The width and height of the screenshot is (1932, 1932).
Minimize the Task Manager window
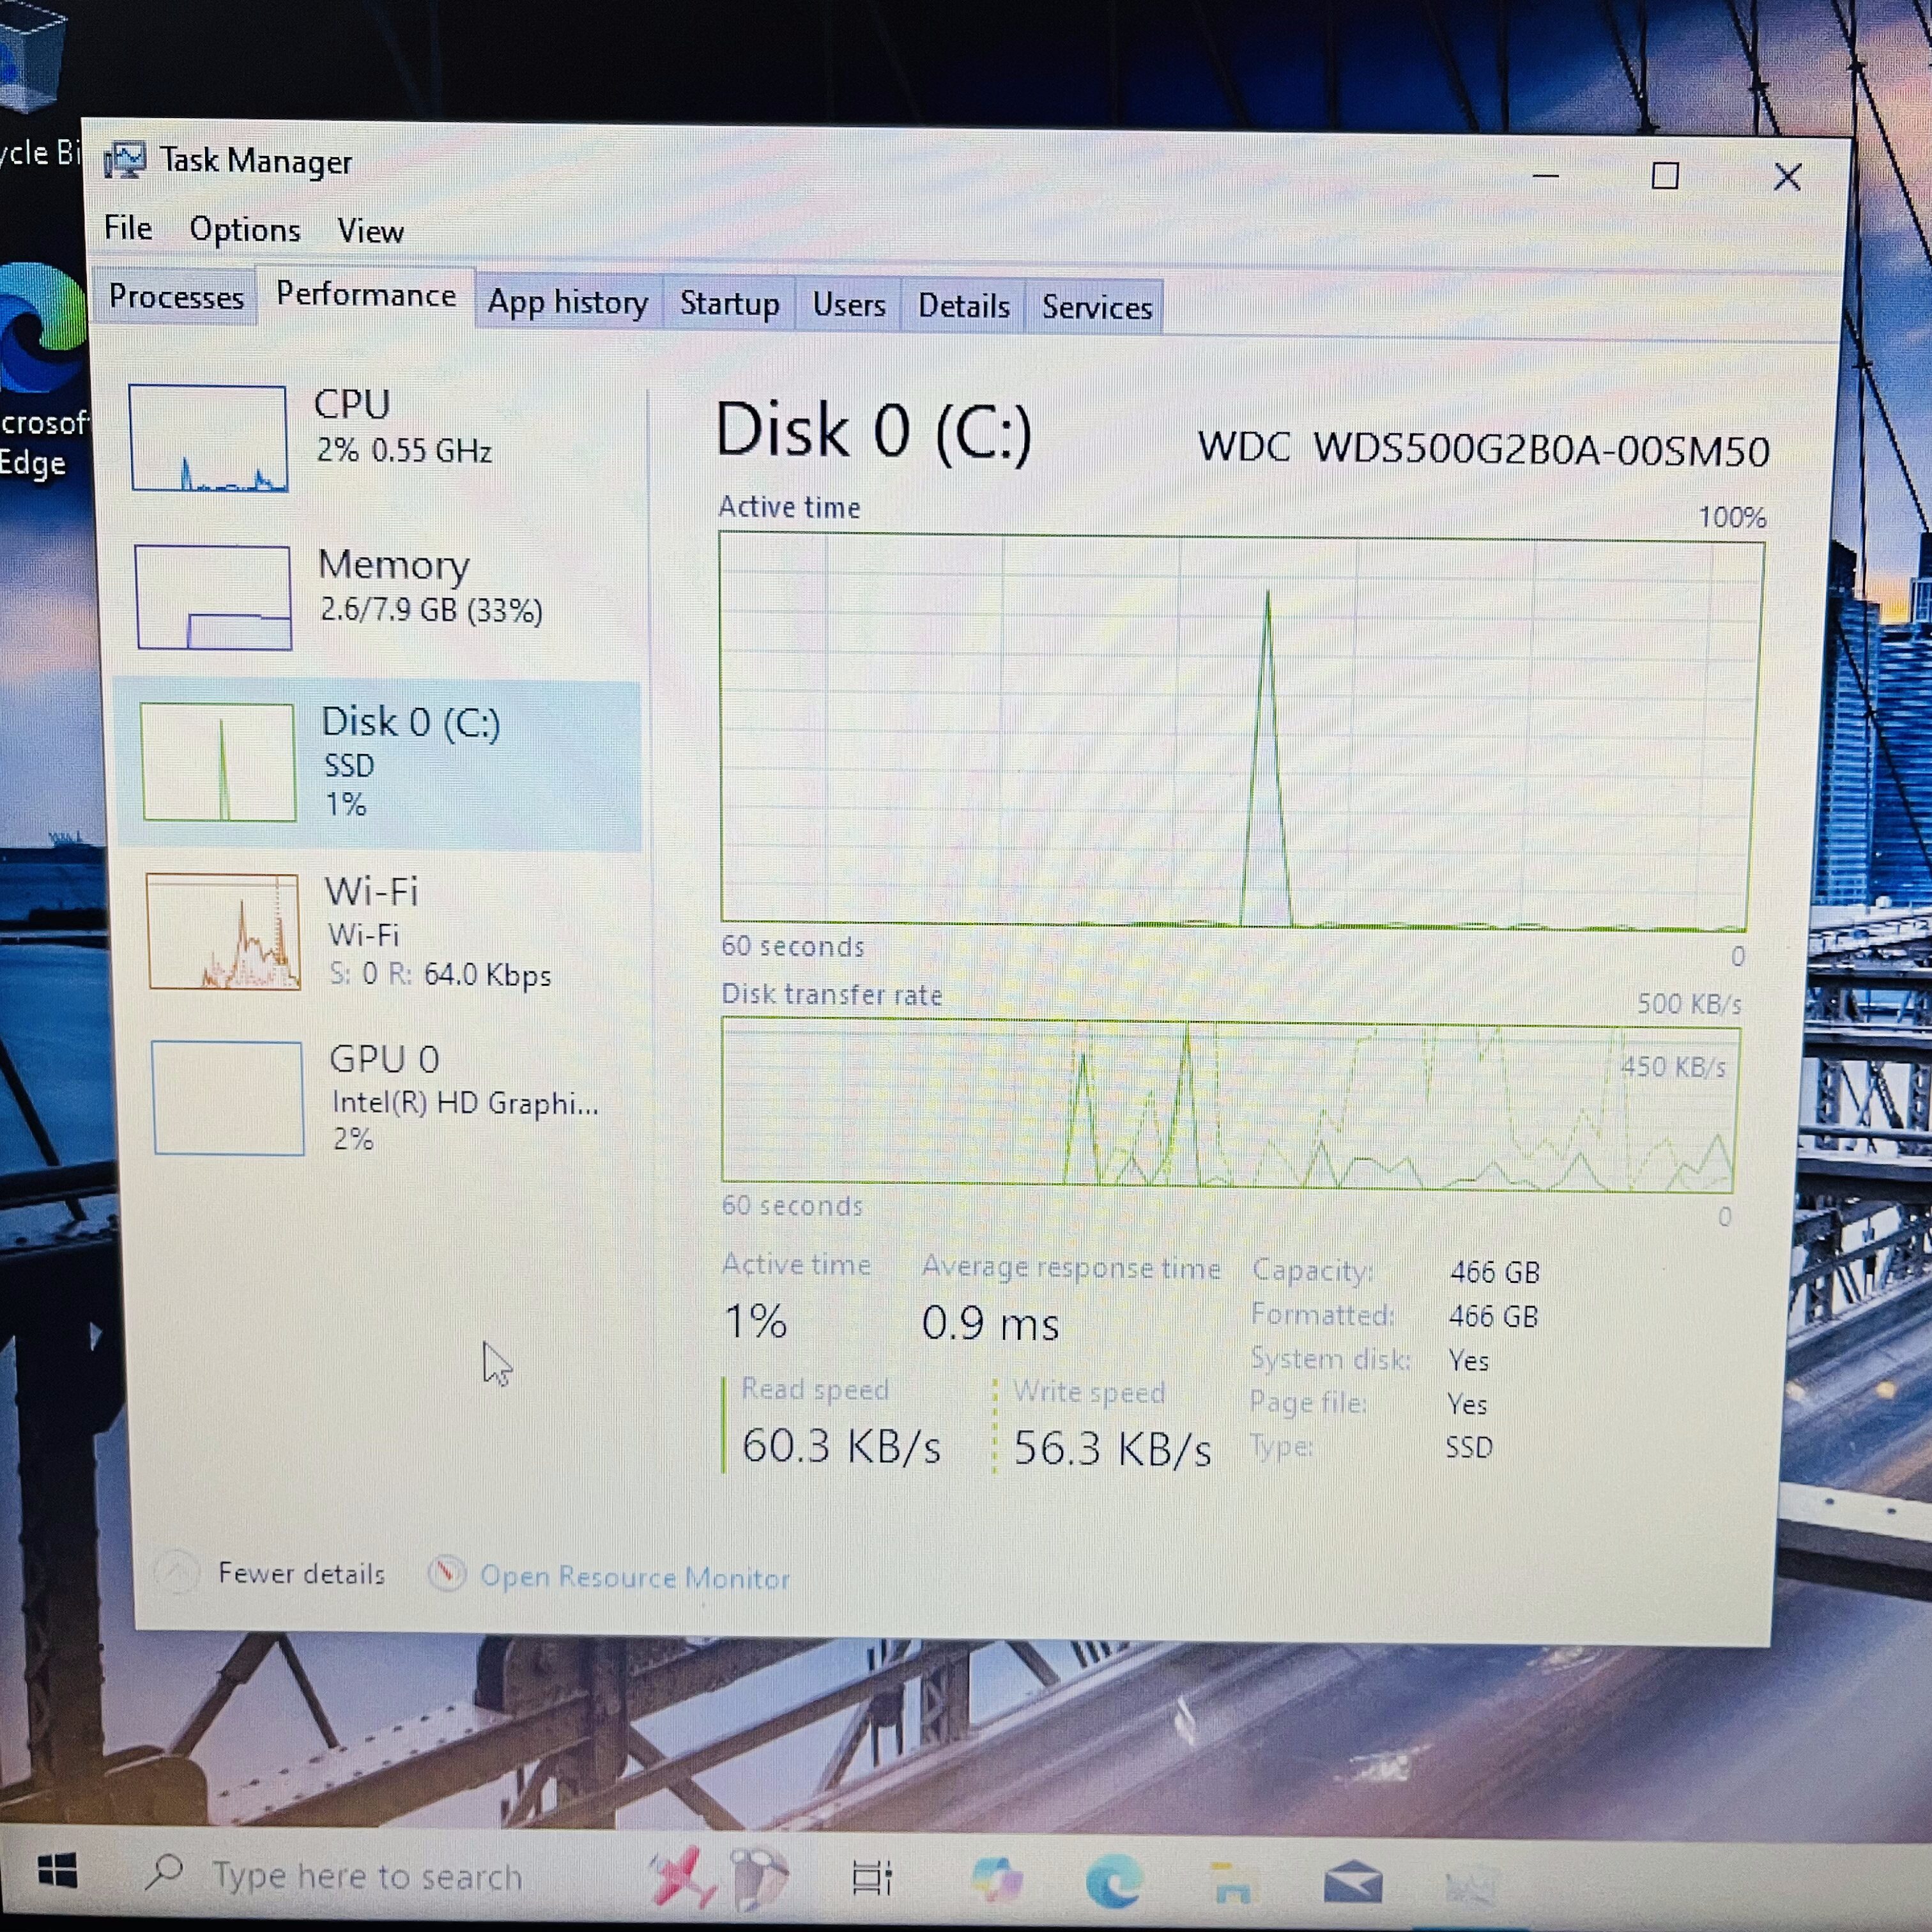coord(1545,176)
